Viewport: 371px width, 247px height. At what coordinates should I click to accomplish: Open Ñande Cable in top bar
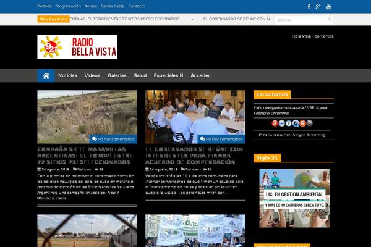pyautogui.click(x=113, y=6)
